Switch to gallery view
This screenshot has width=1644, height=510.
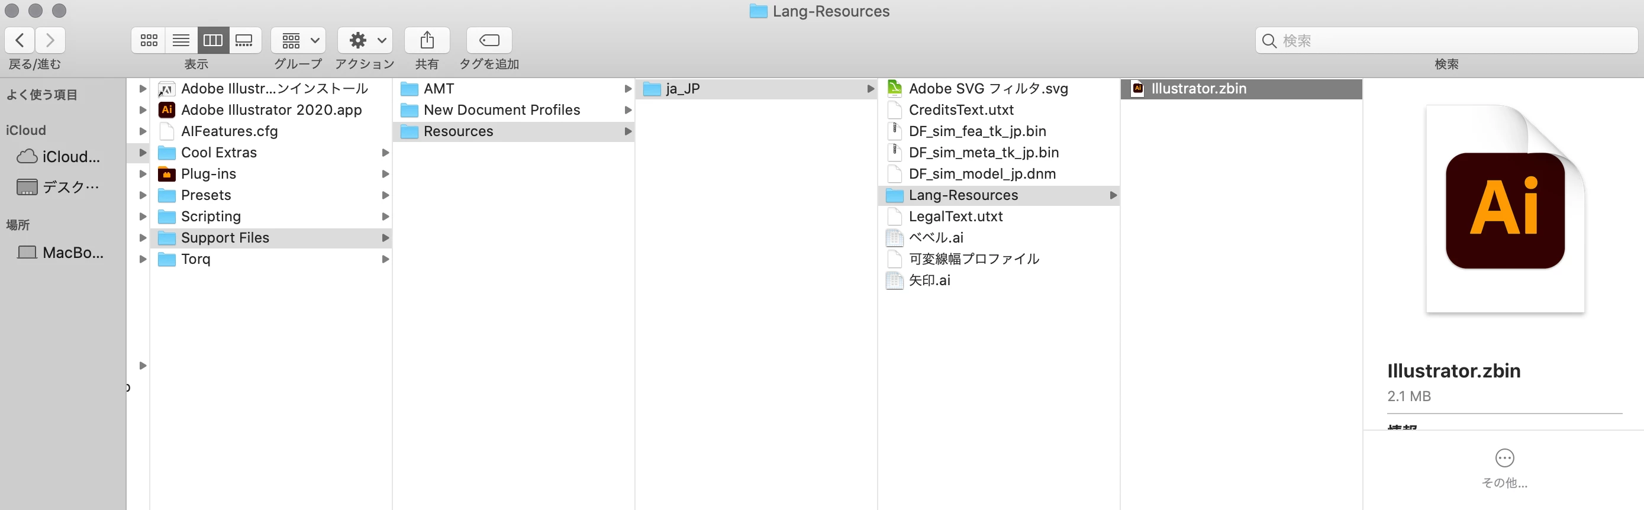[244, 40]
